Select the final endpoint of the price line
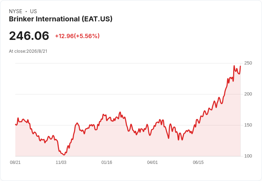The height and width of the screenshot is (181, 262). click(240, 66)
